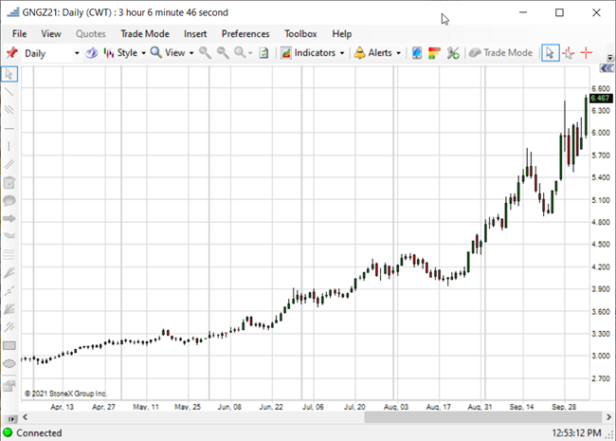Click the Indicators chart icon
The height and width of the screenshot is (441, 616).
tap(286, 53)
